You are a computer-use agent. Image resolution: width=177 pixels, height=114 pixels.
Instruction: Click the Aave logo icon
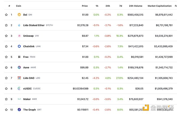19,68
